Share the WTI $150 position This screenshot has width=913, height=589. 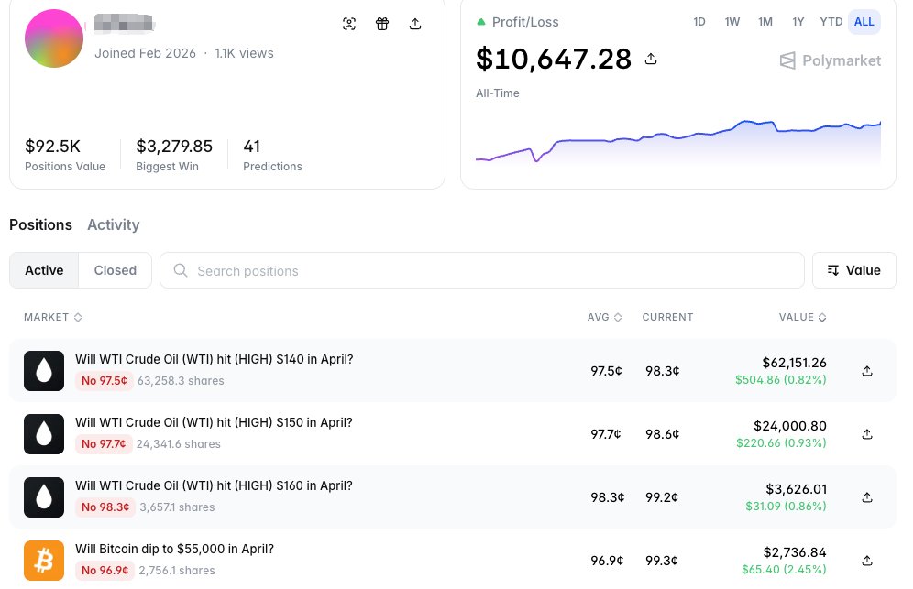point(867,434)
